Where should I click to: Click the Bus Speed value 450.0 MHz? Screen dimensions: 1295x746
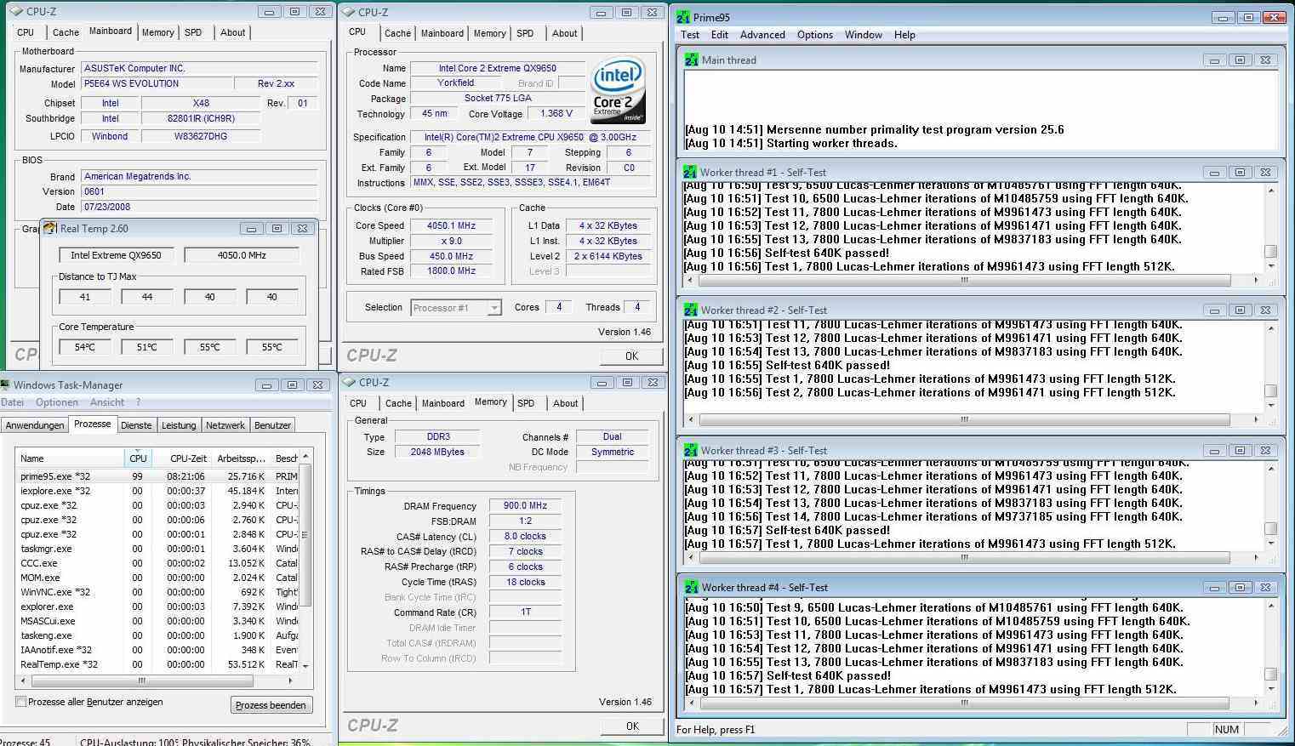(x=452, y=256)
